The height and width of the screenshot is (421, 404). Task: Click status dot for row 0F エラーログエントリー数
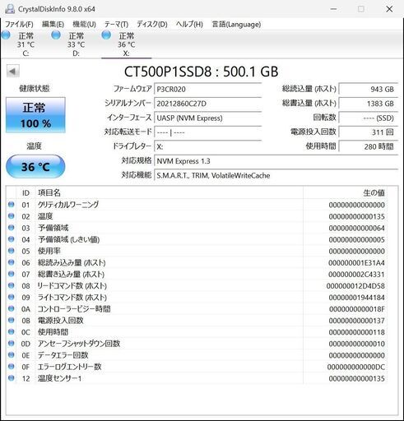point(12,367)
